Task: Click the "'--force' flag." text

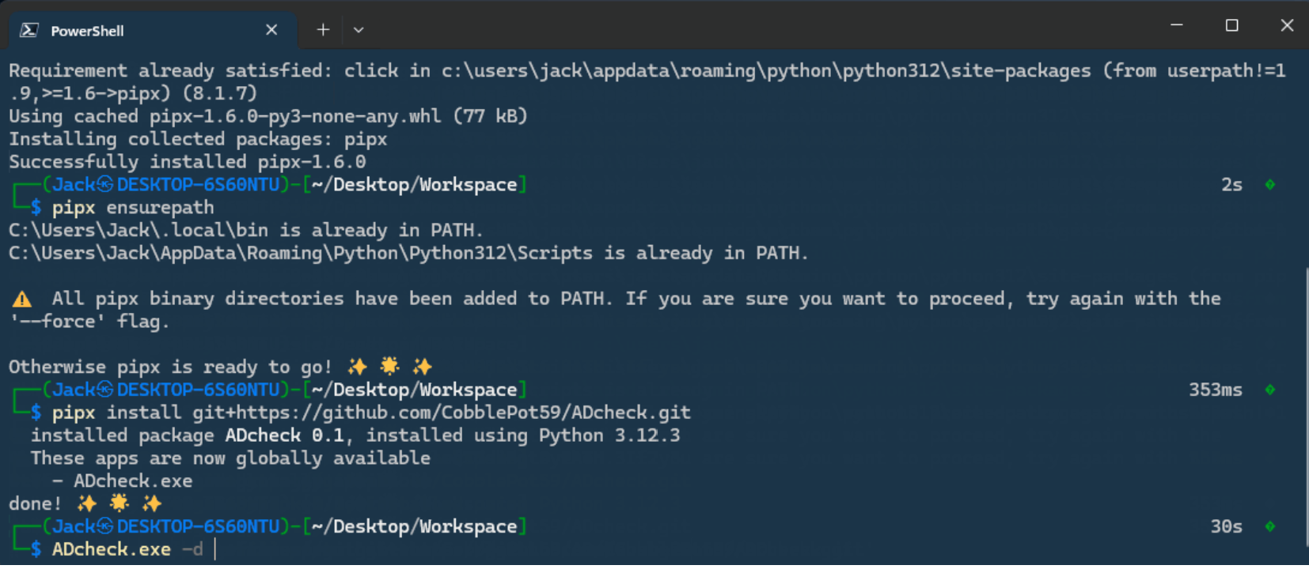Action: [x=89, y=322]
